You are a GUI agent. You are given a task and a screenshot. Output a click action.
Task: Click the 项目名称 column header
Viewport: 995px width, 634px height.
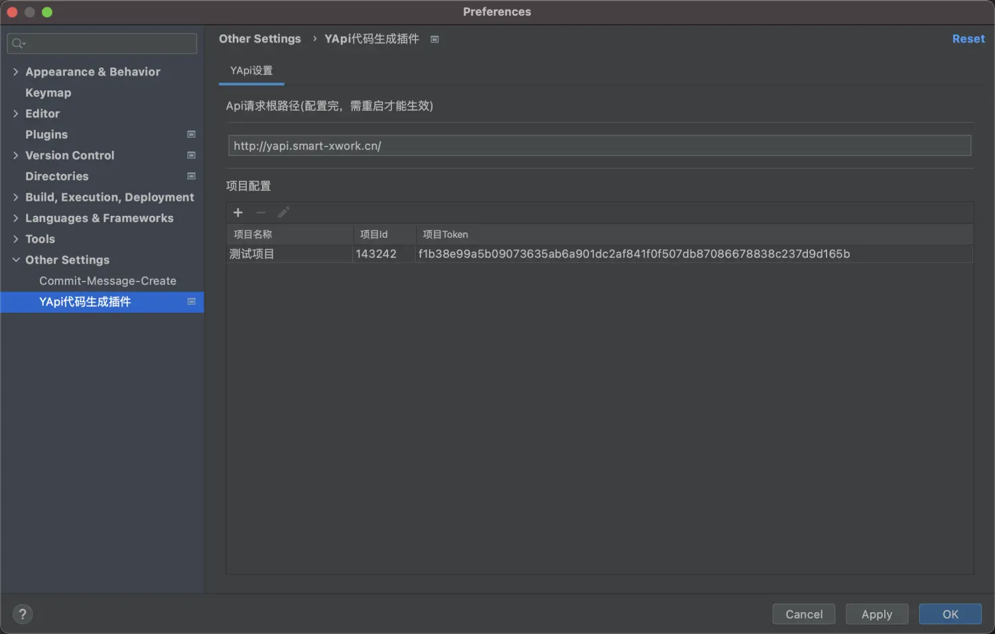(290, 235)
